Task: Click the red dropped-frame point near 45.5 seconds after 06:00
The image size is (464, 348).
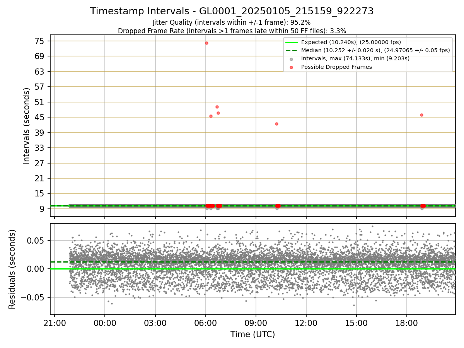Action: pyautogui.click(x=211, y=116)
